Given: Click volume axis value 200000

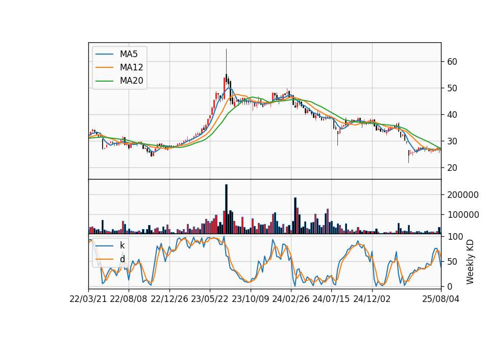Looking at the screenshot, I should (463, 195).
